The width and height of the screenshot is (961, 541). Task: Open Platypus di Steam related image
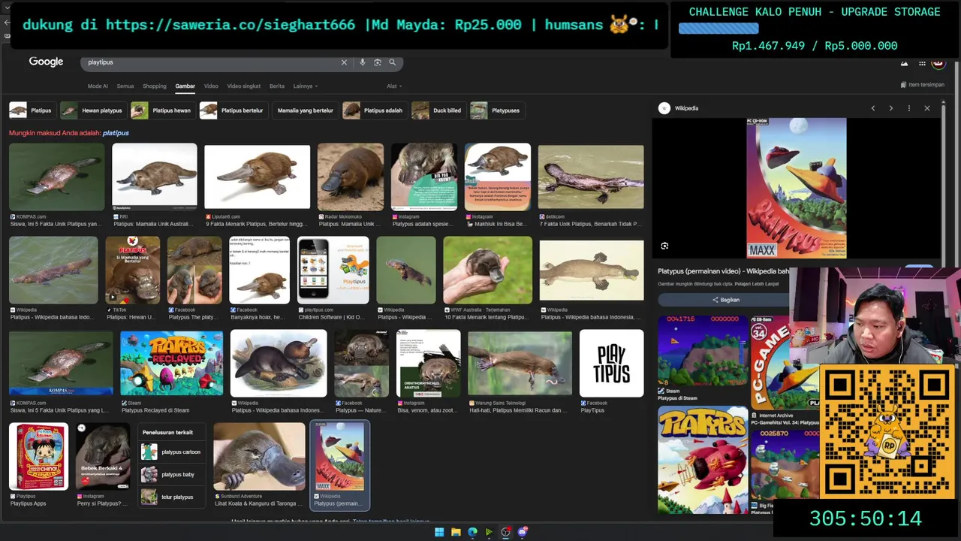(703, 351)
